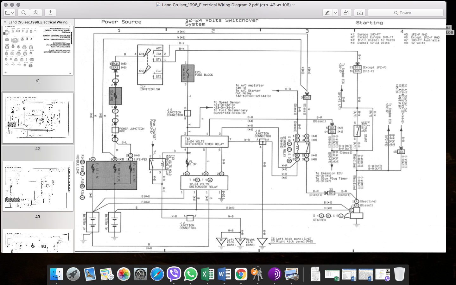This screenshot has width=456, height=285.
Task: Open Google Chrome from the Dock
Action: (x=241, y=274)
